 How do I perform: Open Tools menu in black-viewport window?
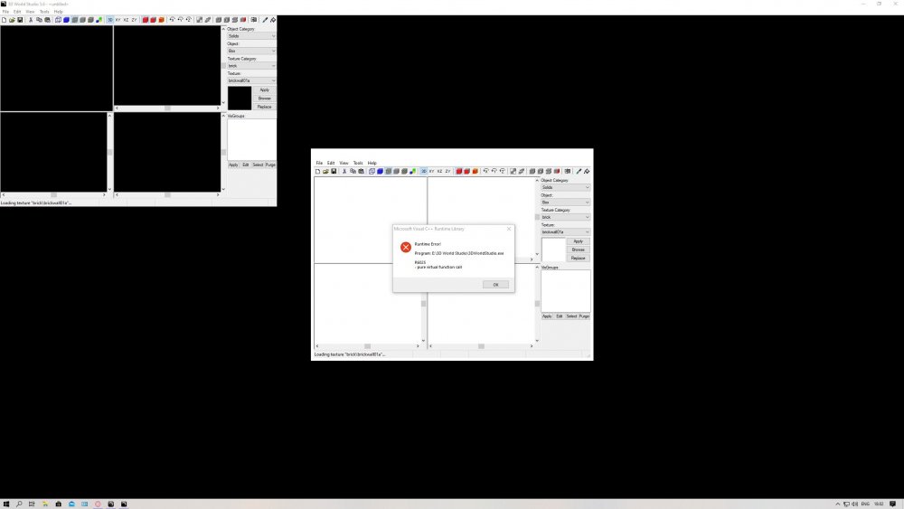coord(44,12)
